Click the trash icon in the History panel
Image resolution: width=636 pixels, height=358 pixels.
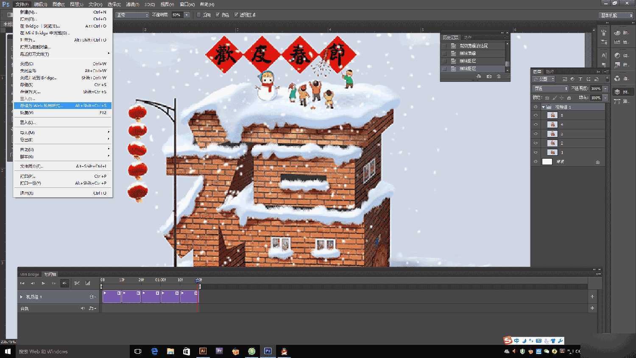[499, 76]
